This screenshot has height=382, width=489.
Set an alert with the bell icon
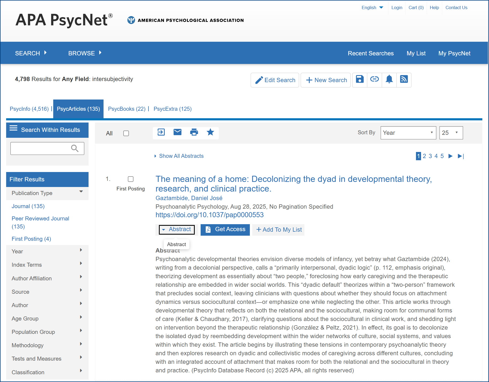[x=389, y=79]
